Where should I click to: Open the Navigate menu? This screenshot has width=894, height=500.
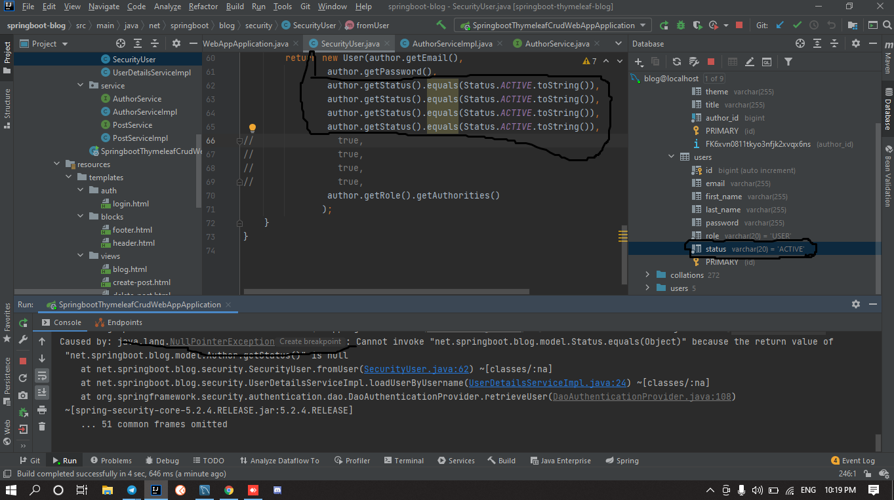104,7
